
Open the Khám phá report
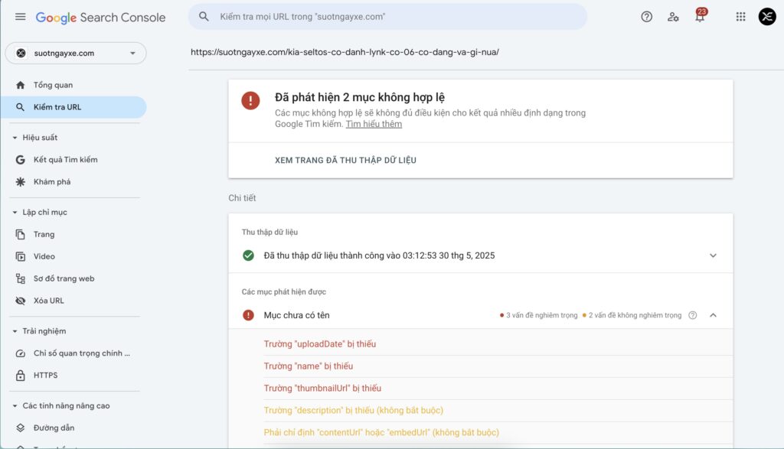click(73, 182)
